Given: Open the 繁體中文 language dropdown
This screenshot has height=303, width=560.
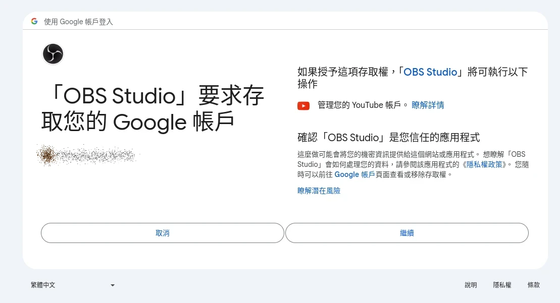Looking at the screenshot, I should 73,285.
